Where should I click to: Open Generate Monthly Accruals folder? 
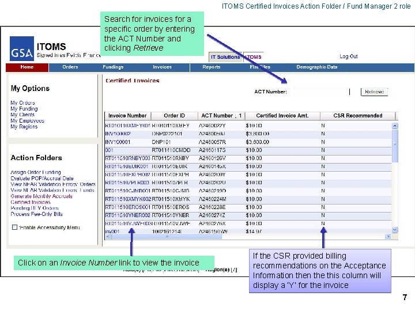[41, 196]
